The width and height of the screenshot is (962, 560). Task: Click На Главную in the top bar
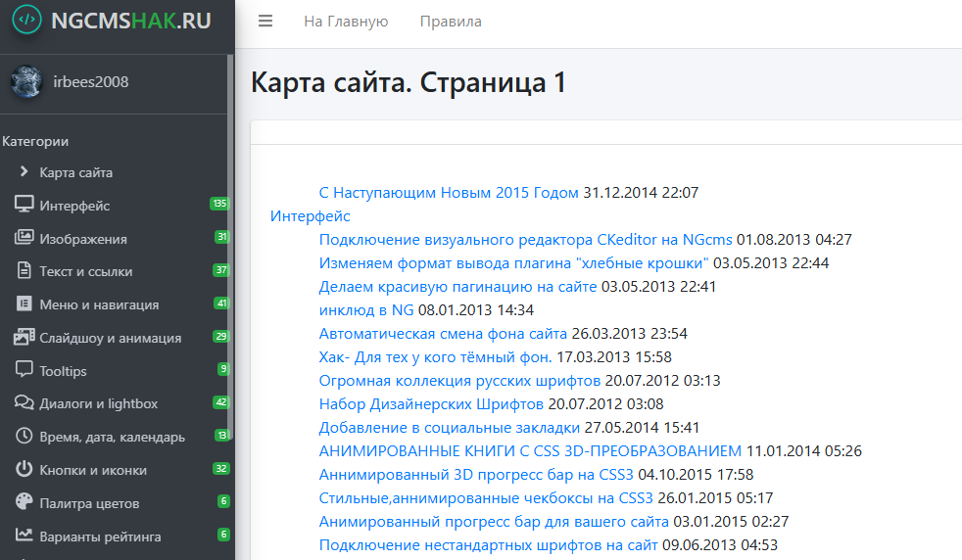[x=346, y=22]
